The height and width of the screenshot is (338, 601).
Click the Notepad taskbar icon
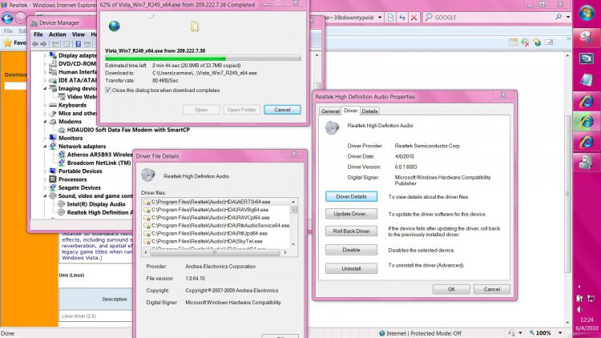point(587,79)
